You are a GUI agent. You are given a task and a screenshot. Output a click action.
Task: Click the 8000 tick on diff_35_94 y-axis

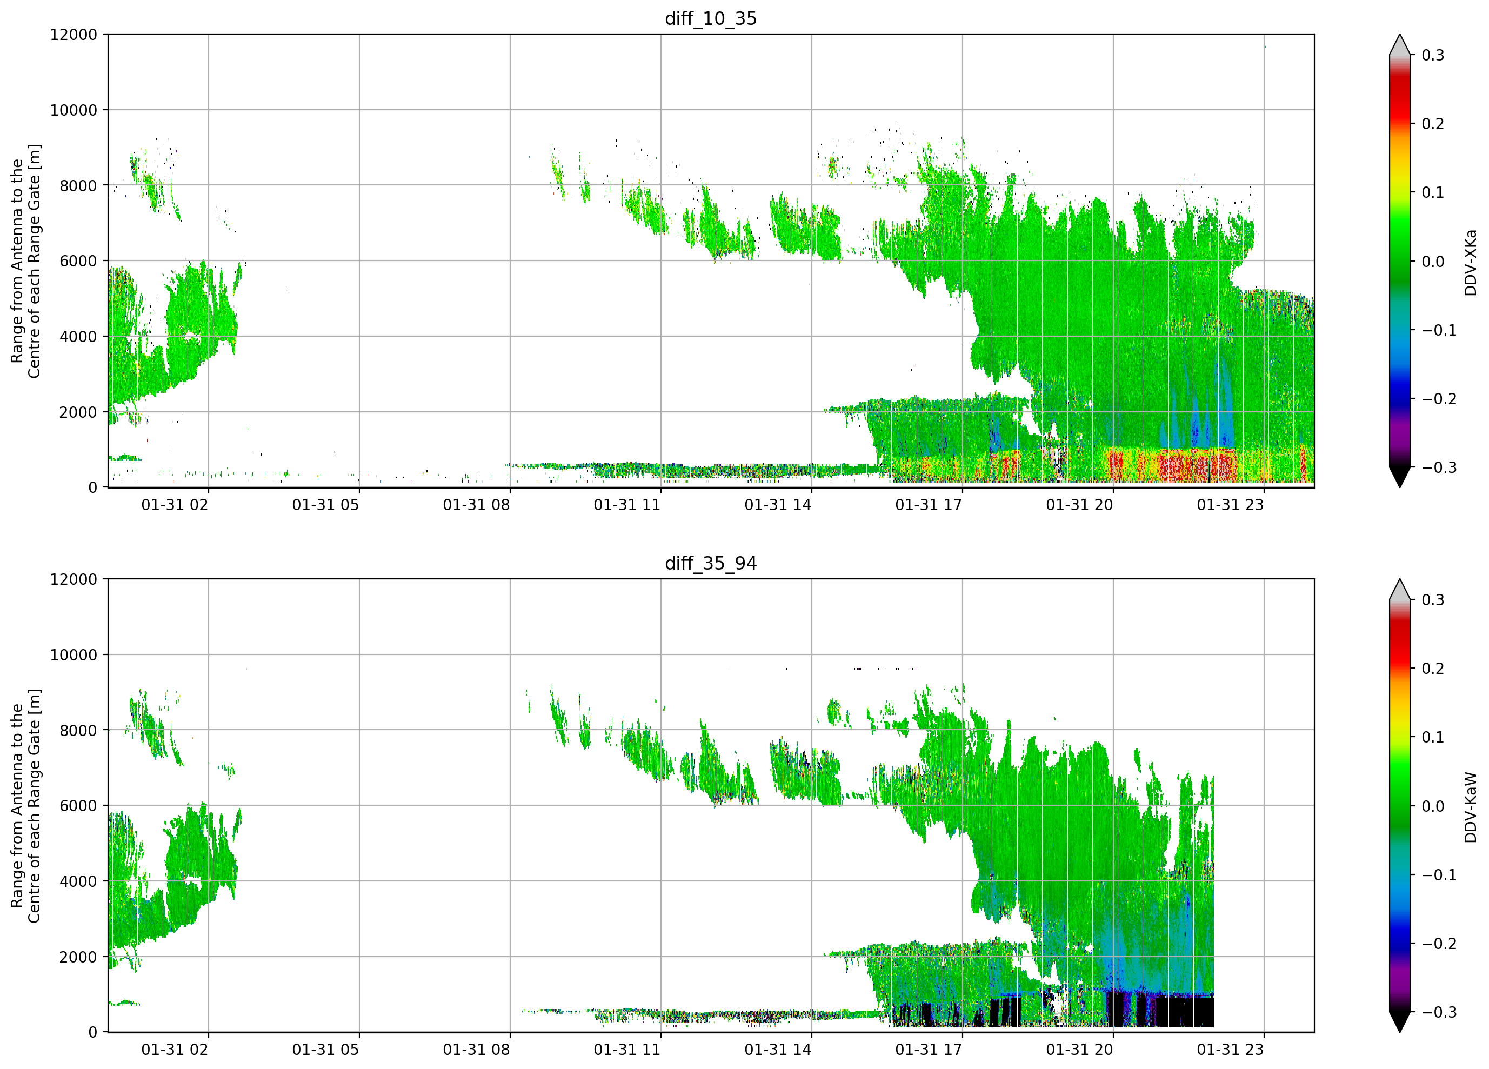(x=78, y=731)
